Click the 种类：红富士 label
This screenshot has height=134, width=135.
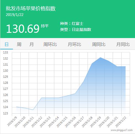[x=72, y=23]
